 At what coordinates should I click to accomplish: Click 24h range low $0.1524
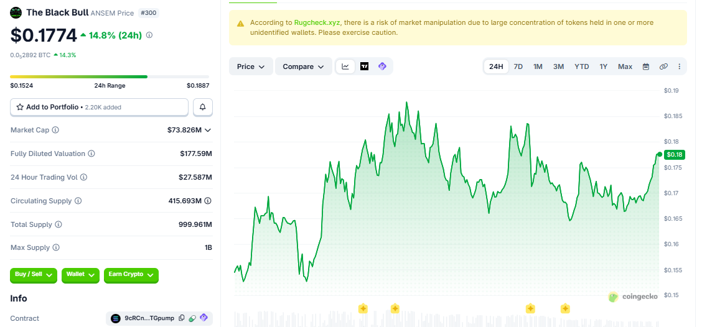pyautogui.click(x=22, y=85)
